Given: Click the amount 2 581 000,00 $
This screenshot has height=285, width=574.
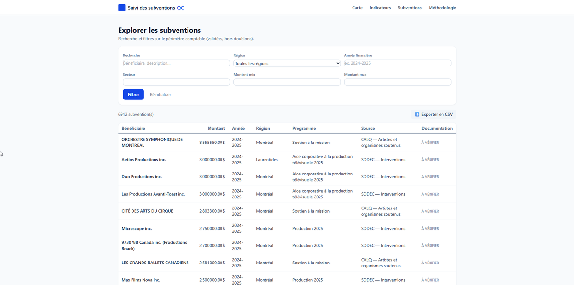Looking at the screenshot, I should pyautogui.click(x=212, y=263).
